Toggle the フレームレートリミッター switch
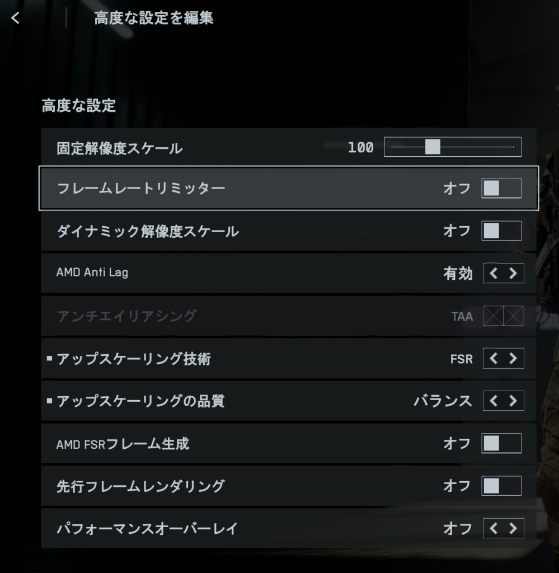 (x=501, y=188)
